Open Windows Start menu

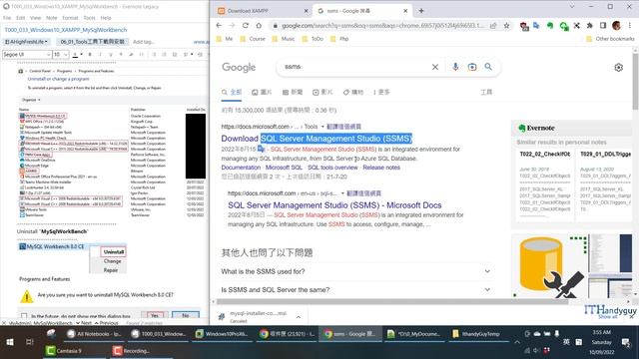pos(10,342)
